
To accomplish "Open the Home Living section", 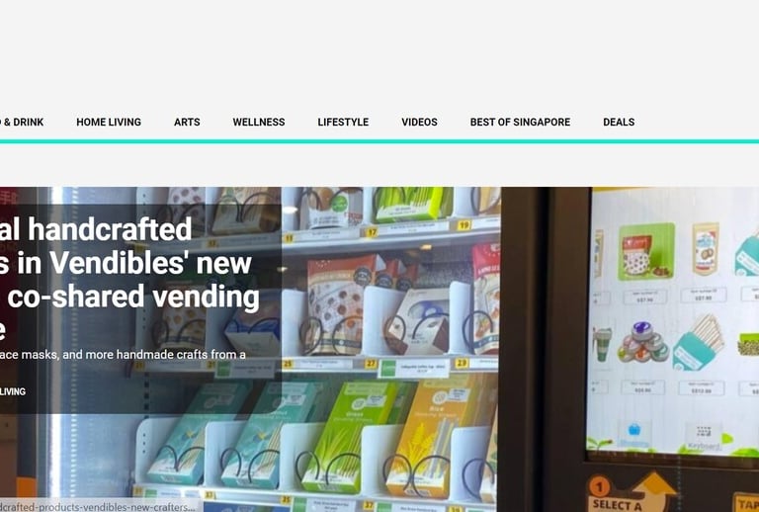I will [109, 122].
